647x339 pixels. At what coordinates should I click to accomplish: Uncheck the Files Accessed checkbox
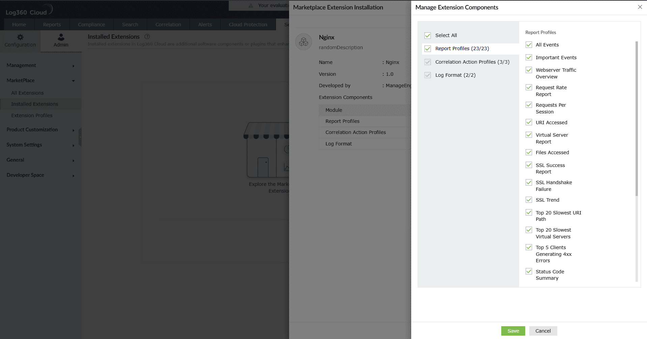[x=529, y=152]
